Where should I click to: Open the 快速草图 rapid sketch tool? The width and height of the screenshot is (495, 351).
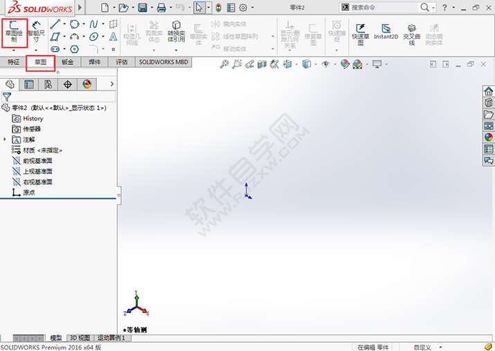361,32
